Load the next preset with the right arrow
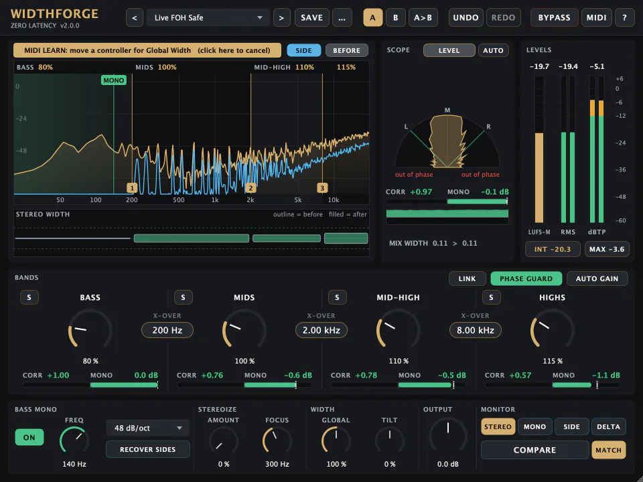 pos(281,17)
